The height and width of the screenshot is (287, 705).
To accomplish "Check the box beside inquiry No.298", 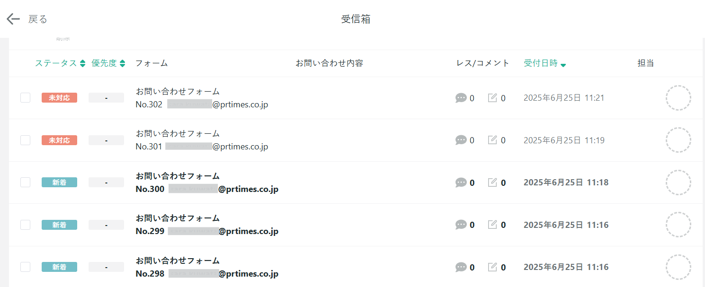I will (x=26, y=267).
